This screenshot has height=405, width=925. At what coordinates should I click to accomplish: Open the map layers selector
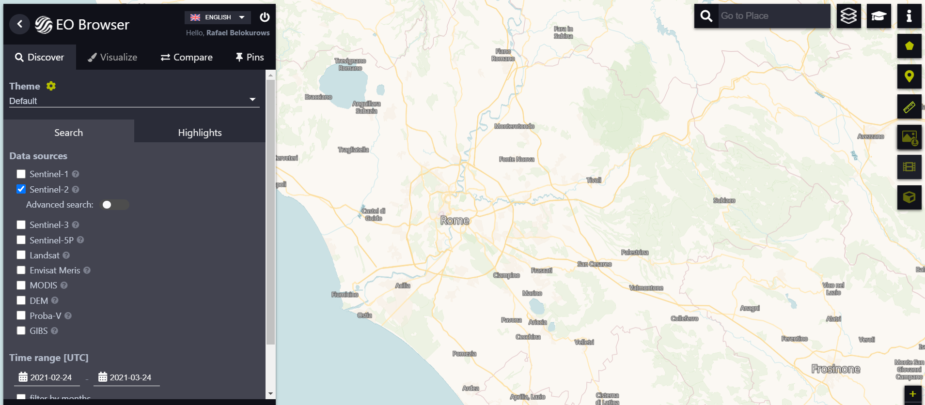pos(848,16)
